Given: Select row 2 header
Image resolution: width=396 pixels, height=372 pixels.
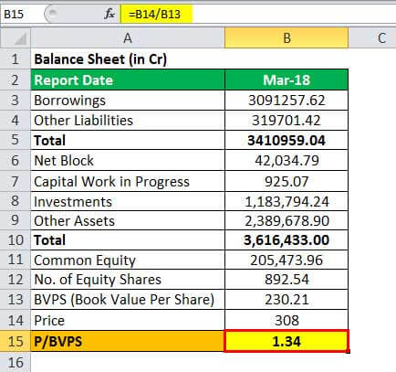Looking at the screenshot, I should [x=16, y=80].
